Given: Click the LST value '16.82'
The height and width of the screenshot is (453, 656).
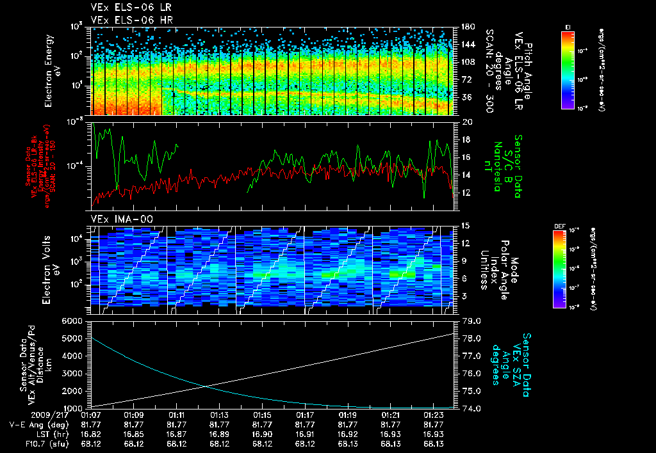Looking at the screenshot, I should (91, 434).
